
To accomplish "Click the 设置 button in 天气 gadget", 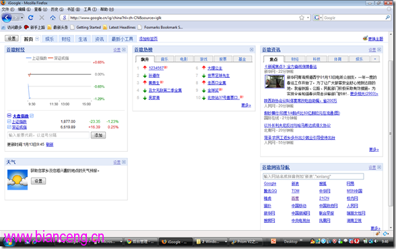I will pos(38,181).
